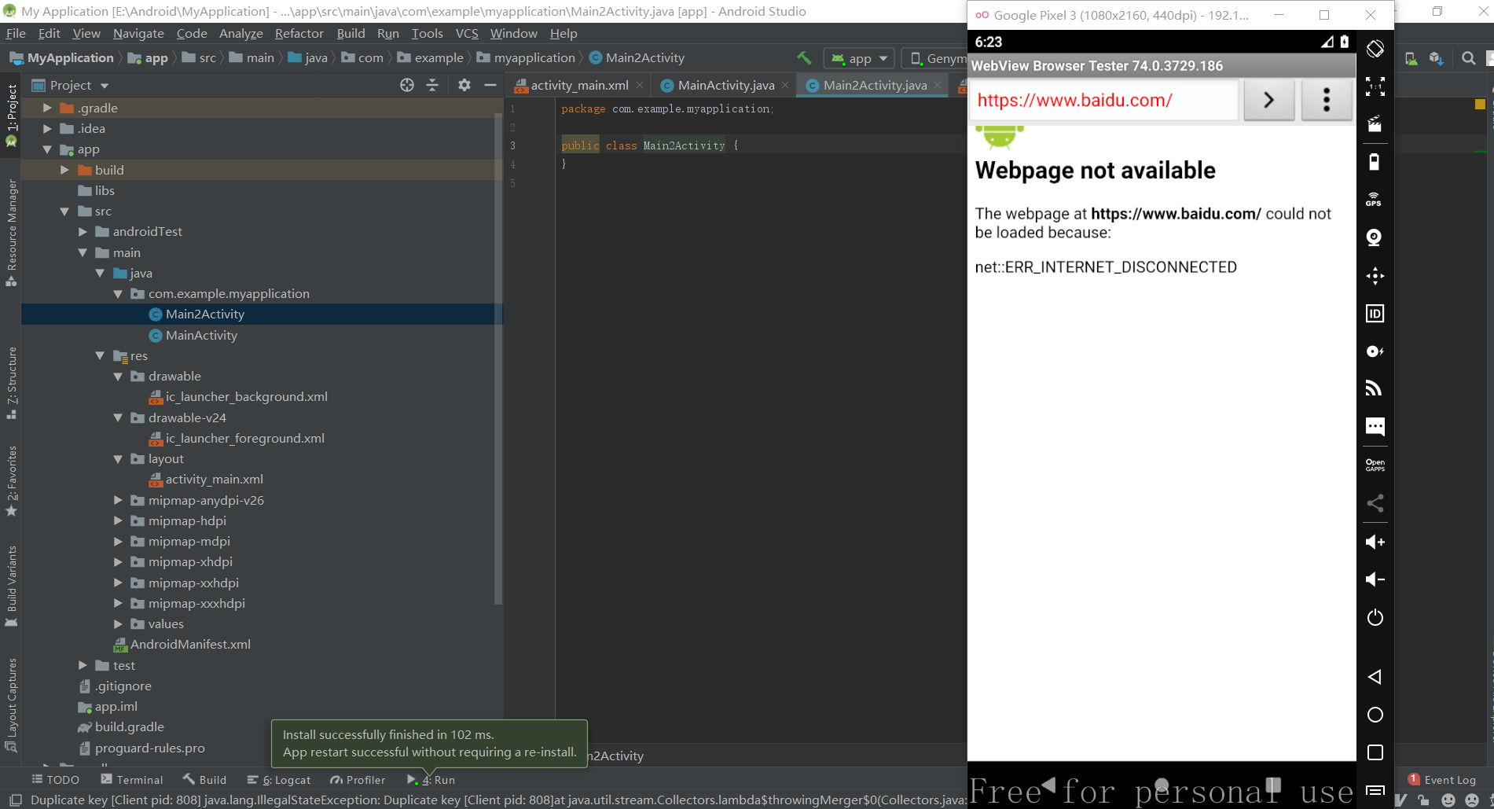Open Genymotion SMS and phone widget
This screenshot has height=809, width=1494.
click(x=1375, y=426)
